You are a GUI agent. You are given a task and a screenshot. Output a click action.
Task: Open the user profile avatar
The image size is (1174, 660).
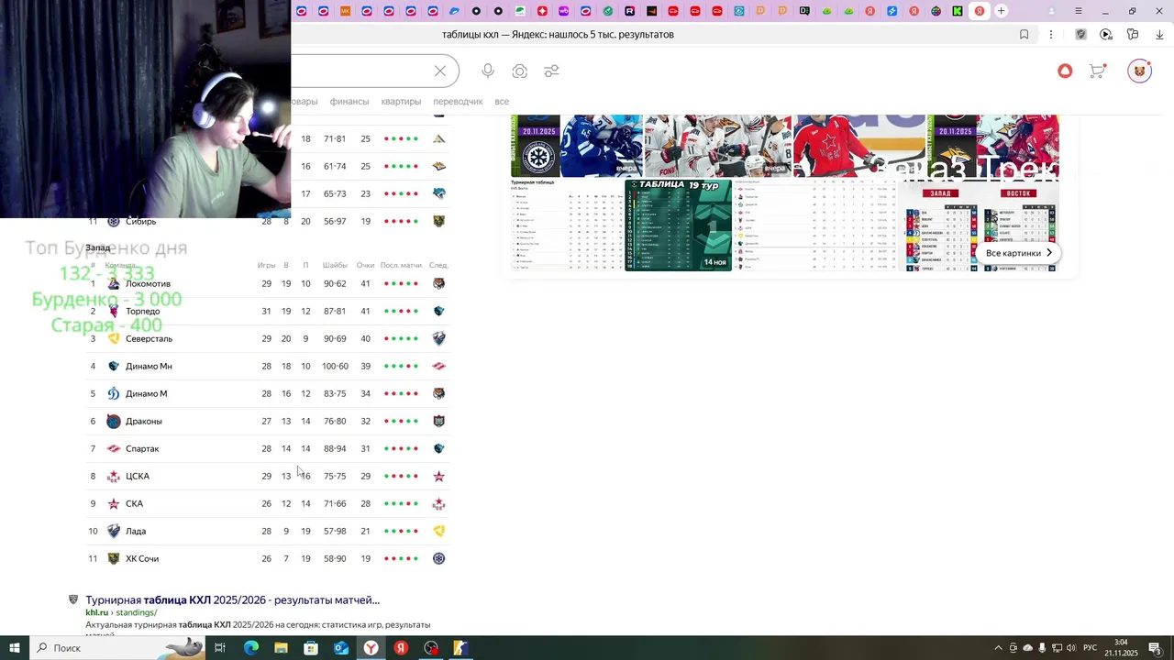pyautogui.click(x=1139, y=71)
